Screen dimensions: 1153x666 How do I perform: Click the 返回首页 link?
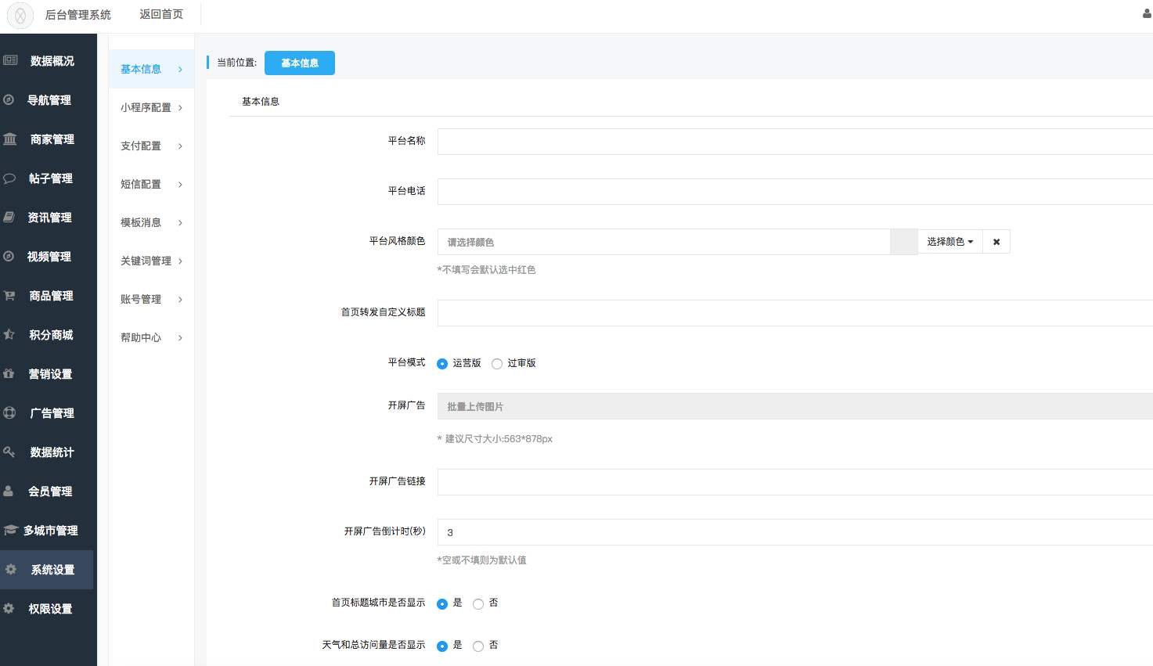pyautogui.click(x=161, y=14)
